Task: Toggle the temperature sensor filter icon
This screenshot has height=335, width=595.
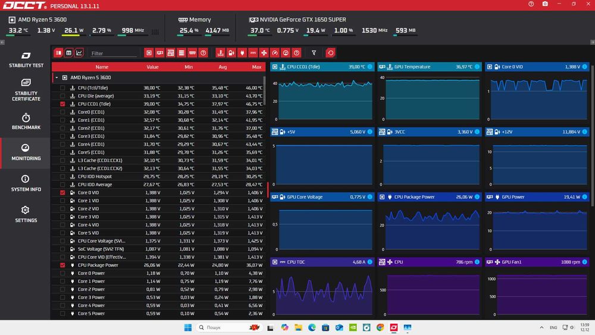Action: click(x=221, y=53)
